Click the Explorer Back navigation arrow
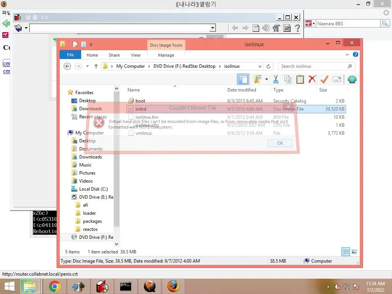The width and height of the screenshot is (392, 294). click(x=67, y=66)
